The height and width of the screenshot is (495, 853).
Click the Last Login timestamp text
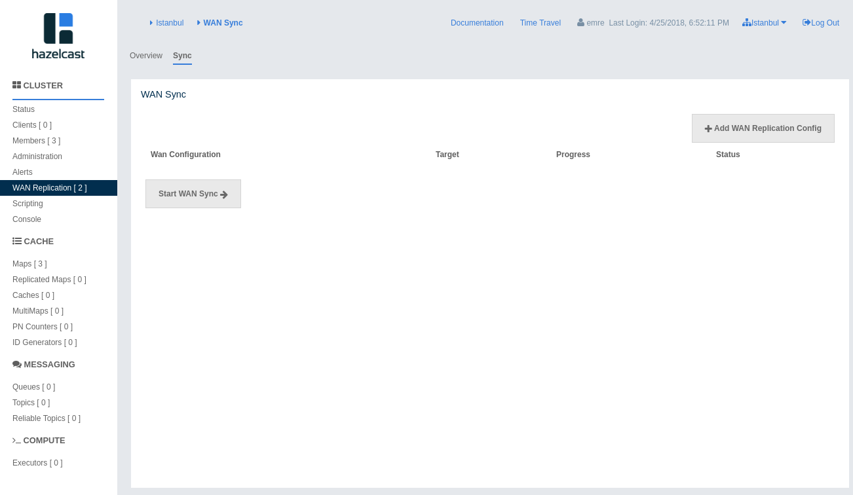669,22
